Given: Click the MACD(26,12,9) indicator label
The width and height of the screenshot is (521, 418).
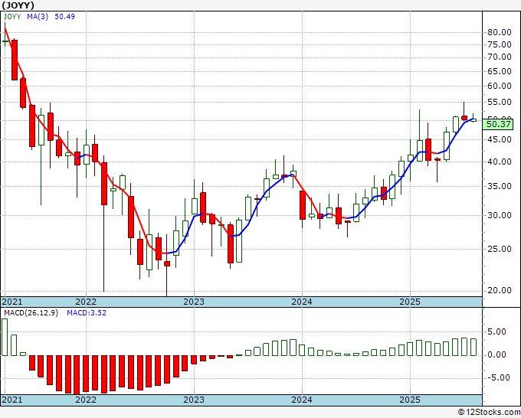Looking at the screenshot, I should point(31,313).
